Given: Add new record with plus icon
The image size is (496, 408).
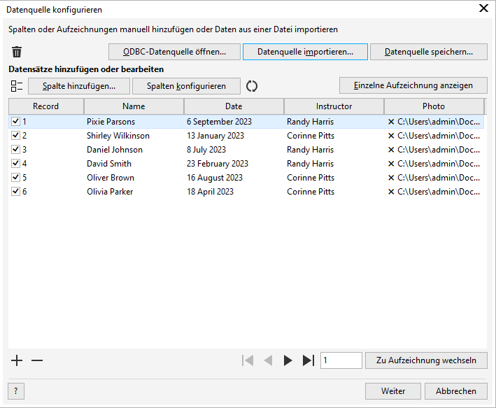Looking at the screenshot, I should pyautogui.click(x=17, y=360).
